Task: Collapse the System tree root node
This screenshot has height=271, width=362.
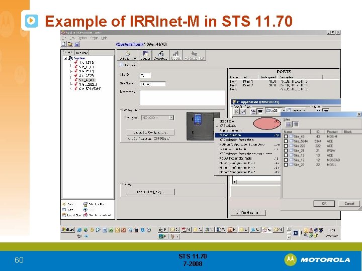Action: coord(65,58)
